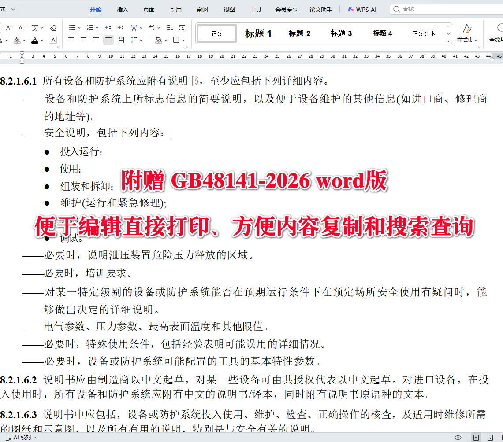Viewport: 503px width, 442px height.
Task: Open the 样式集 dropdown
Action: (467, 40)
